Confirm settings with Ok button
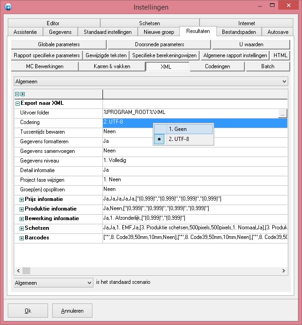Screen dimensions: 302x325 [x=28, y=311]
